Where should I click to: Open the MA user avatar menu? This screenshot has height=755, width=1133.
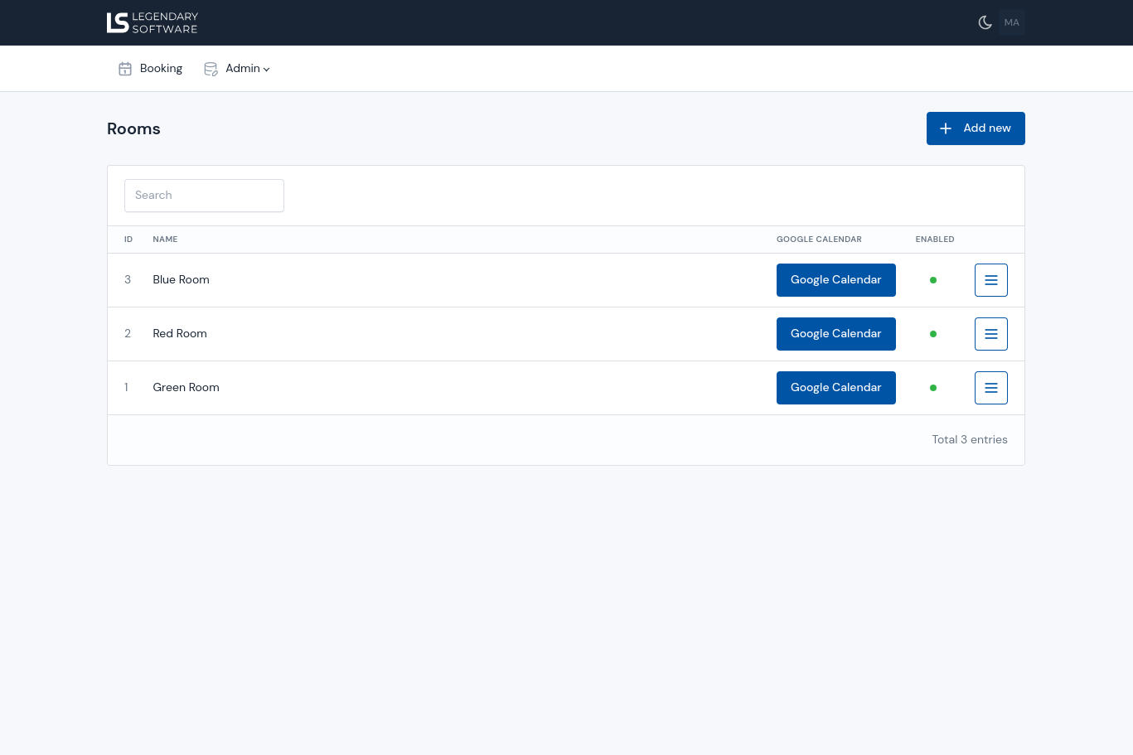point(1011,22)
